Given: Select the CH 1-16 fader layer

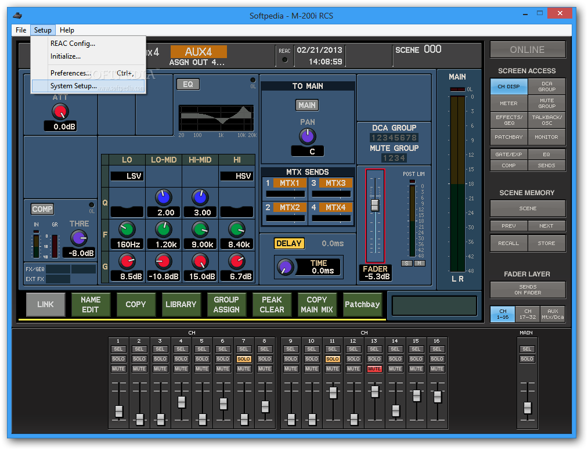Looking at the screenshot, I should pyautogui.click(x=503, y=314).
